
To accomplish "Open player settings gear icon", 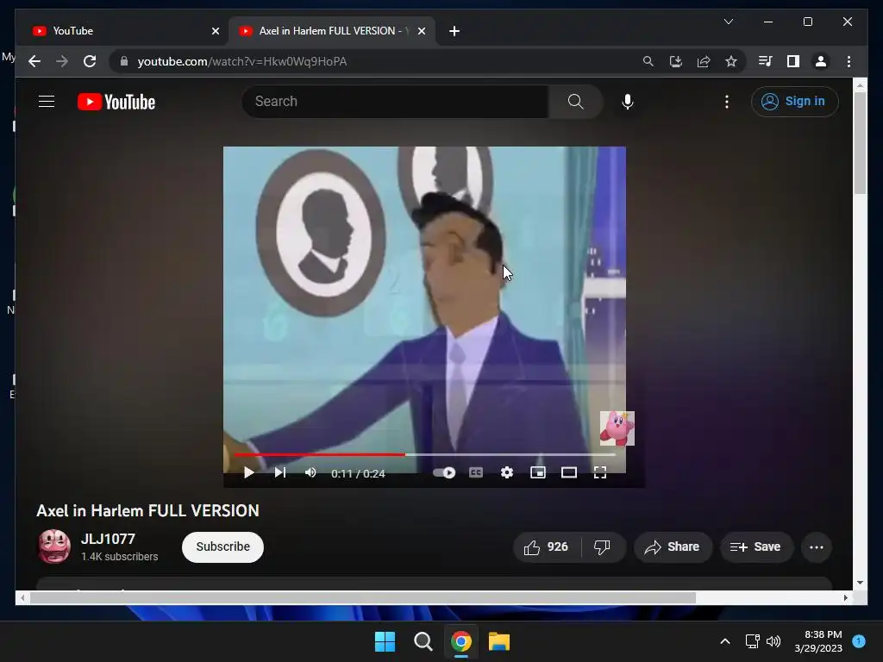I will coord(507,473).
